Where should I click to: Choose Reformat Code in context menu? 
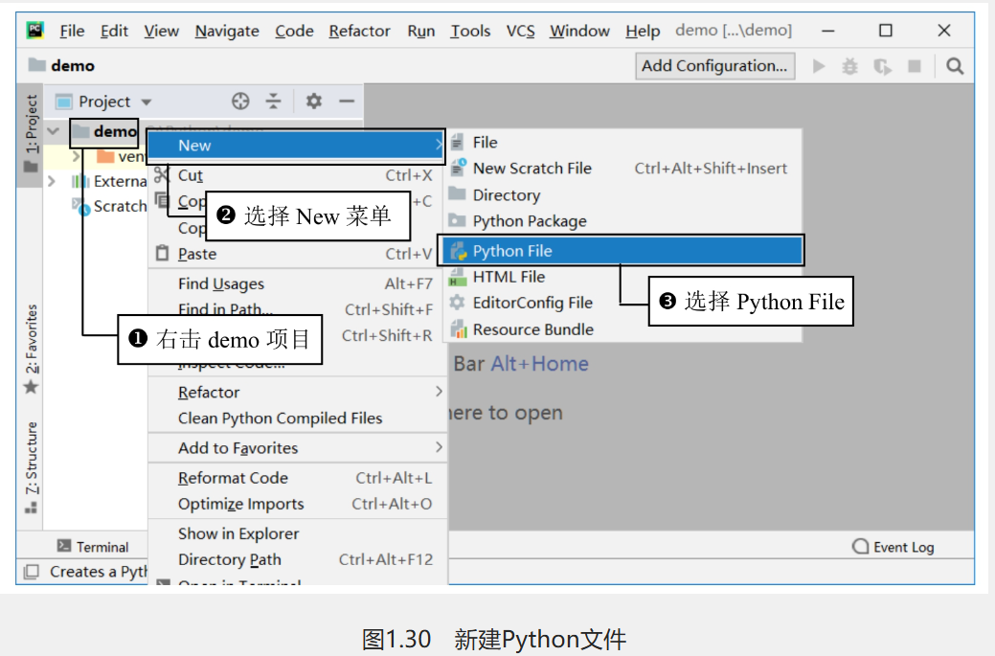tap(297, 478)
